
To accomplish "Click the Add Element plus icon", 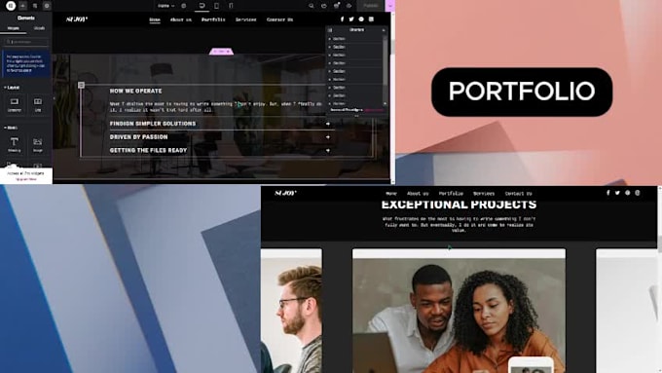I will 22,6.
